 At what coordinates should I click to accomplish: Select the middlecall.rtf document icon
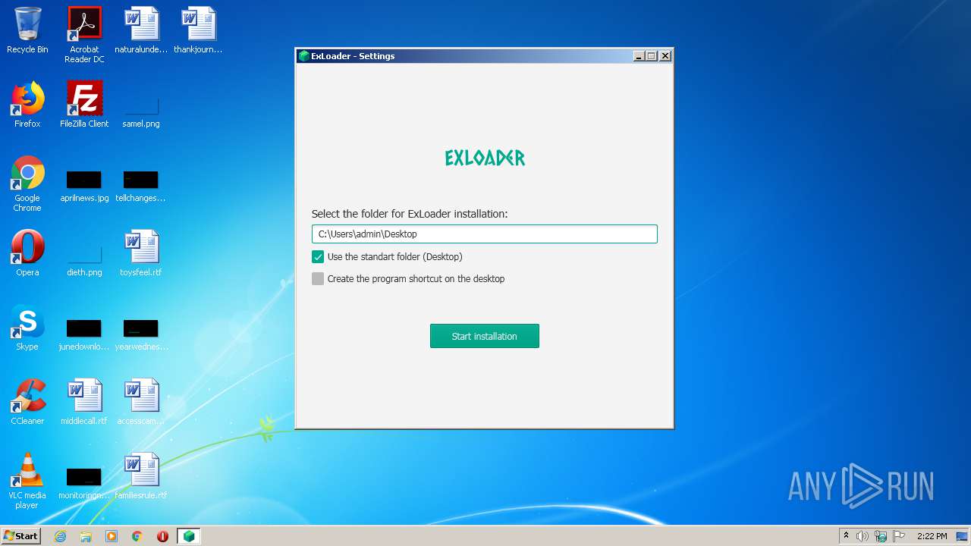coord(84,402)
